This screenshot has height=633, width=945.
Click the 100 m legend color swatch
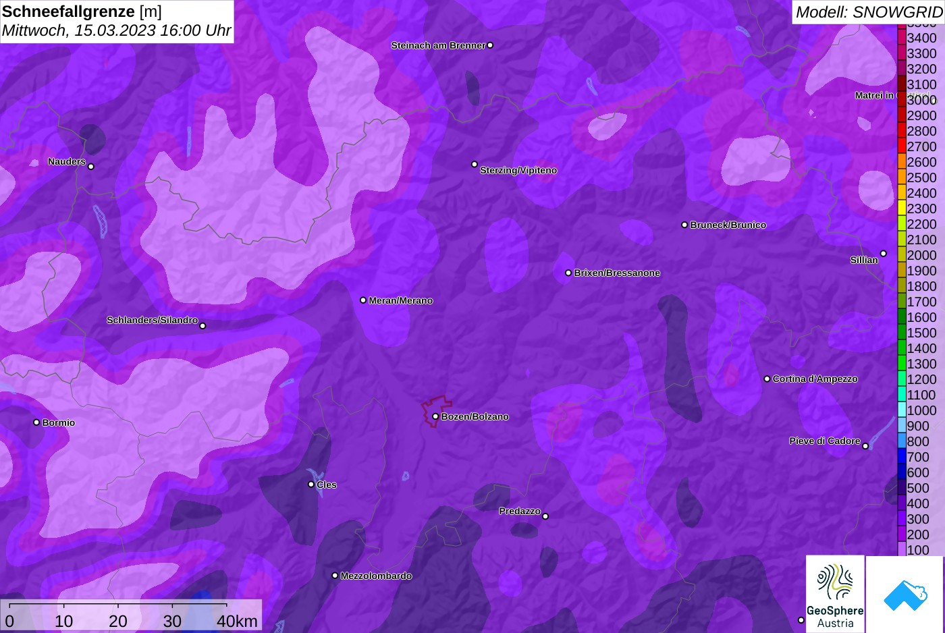(901, 550)
